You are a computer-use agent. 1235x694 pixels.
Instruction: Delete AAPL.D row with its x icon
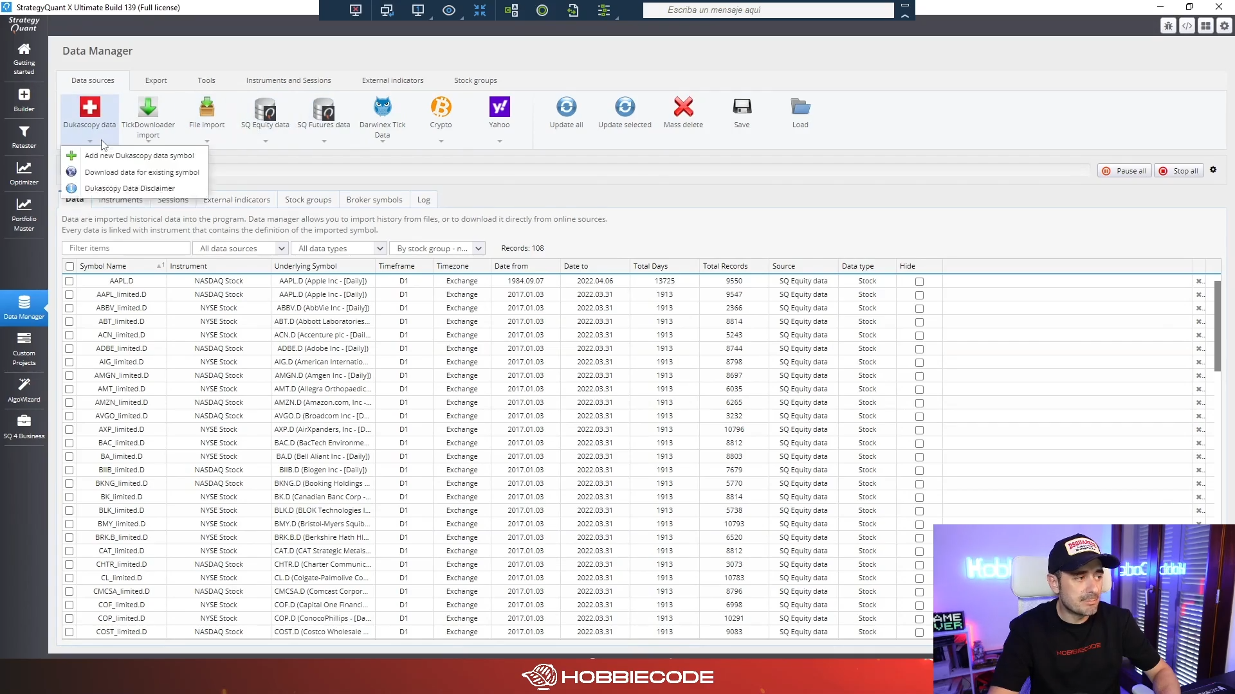click(x=1200, y=281)
